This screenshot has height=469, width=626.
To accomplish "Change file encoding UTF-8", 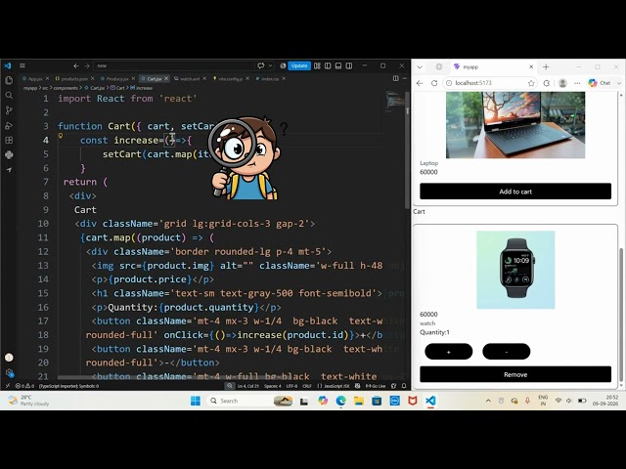I will (291, 386).
